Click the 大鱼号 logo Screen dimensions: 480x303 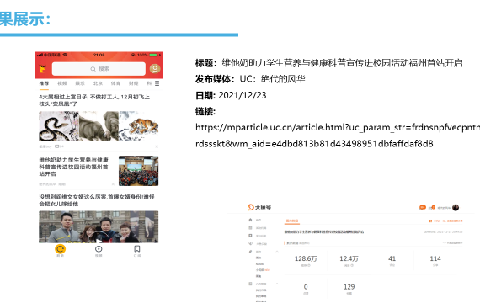(259, 207)
